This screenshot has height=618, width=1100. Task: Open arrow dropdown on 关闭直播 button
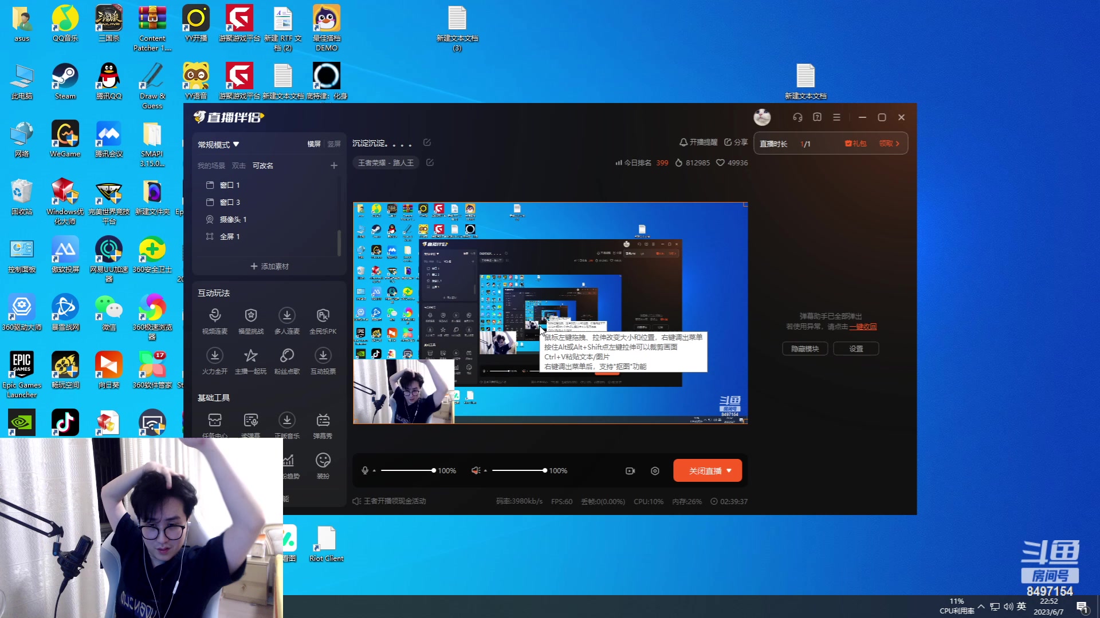[x=729, y=471]
